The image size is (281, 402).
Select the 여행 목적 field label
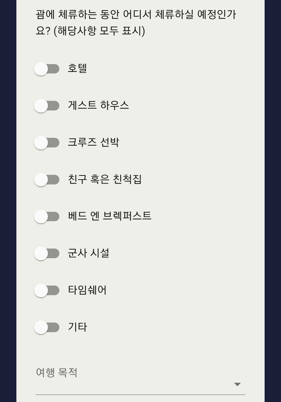pos(57,372)
